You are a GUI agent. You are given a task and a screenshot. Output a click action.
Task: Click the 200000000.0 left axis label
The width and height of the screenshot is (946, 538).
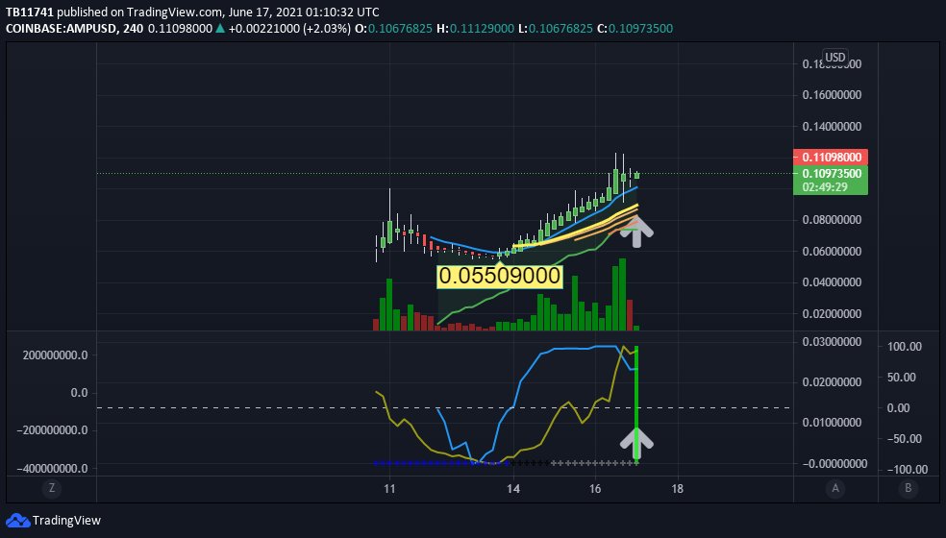(55, 355)
